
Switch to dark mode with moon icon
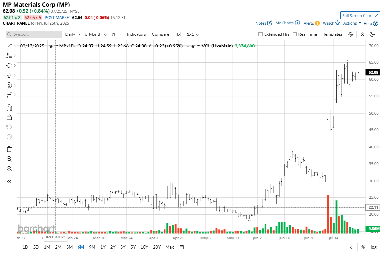click(372, 34)
